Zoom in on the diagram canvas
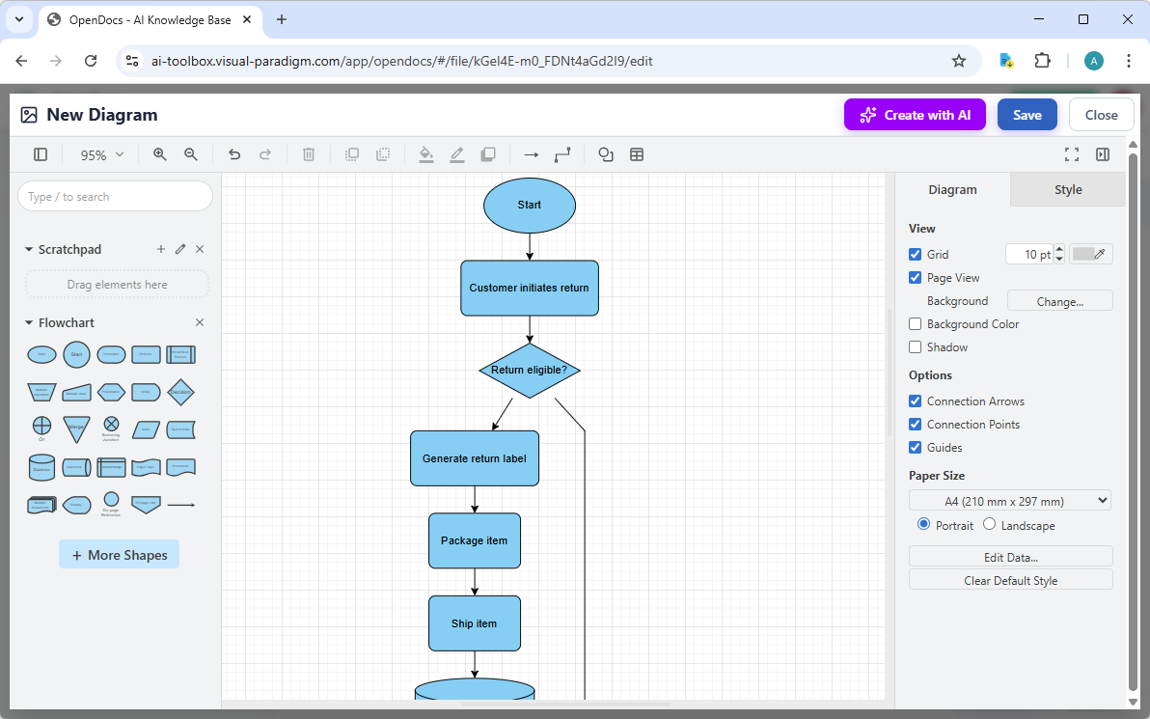 click(159, 154)
